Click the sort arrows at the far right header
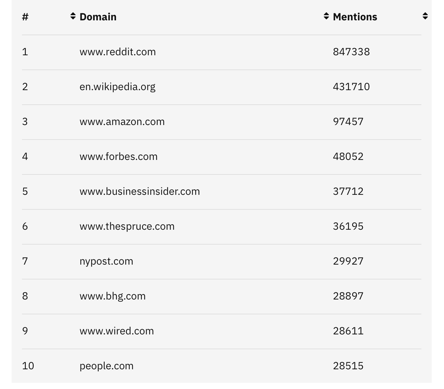Image resolution: width=444 pixels, height=389 pixels. coord(425,17)
